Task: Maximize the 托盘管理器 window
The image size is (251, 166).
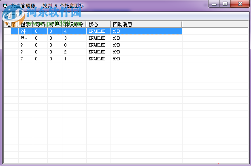Action: tap(225, 4)
